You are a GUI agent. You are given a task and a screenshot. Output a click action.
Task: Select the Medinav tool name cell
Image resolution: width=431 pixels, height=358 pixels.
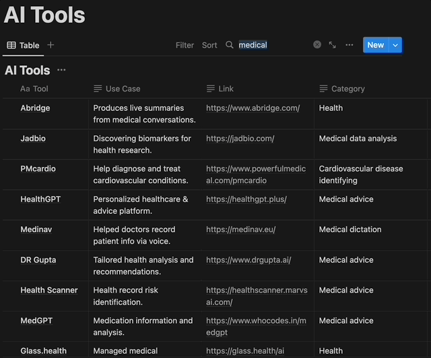click(x=46, y=235)
